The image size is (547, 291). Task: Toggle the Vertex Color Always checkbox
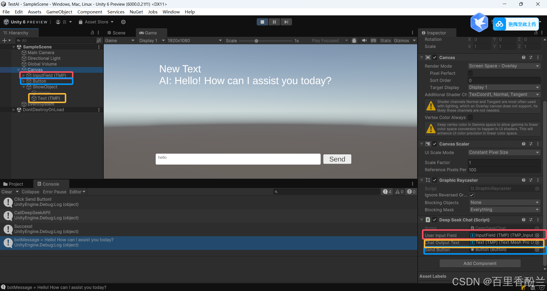470,118
